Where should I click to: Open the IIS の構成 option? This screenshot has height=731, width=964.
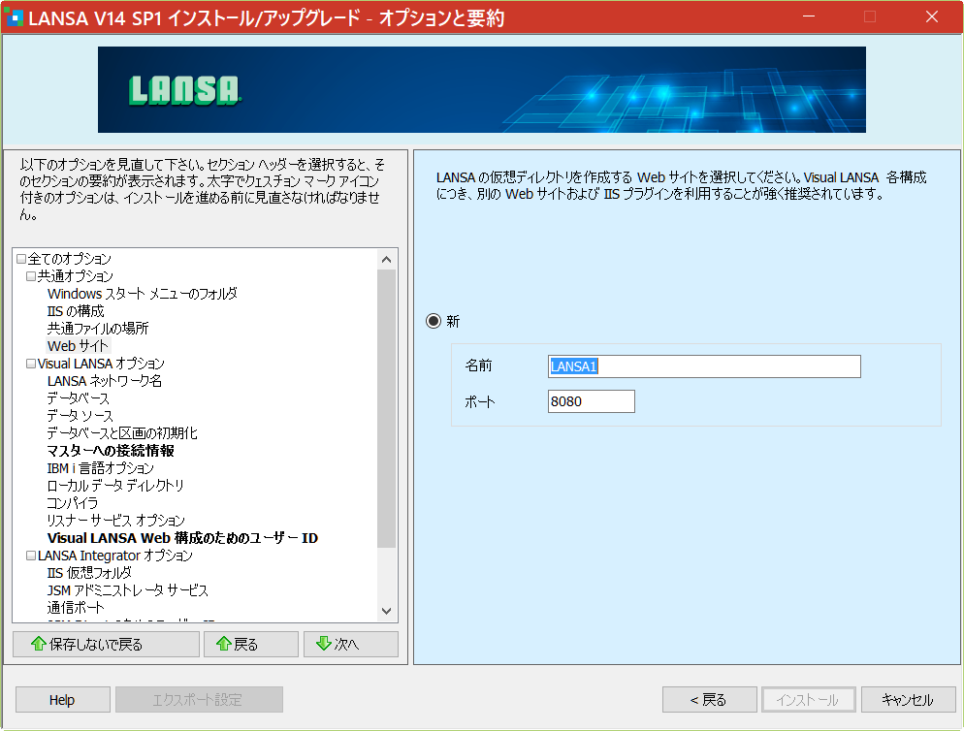76,311
